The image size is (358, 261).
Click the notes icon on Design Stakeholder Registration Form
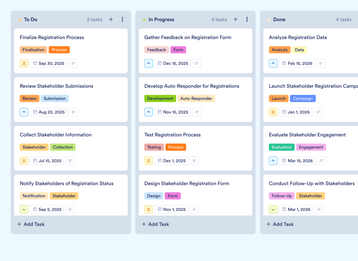click(195, 209)
